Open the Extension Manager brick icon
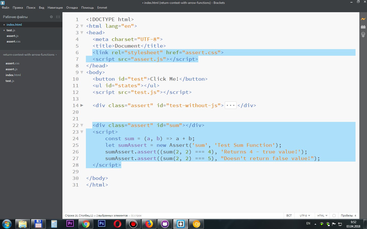367x229 pixels. [363, 27]
